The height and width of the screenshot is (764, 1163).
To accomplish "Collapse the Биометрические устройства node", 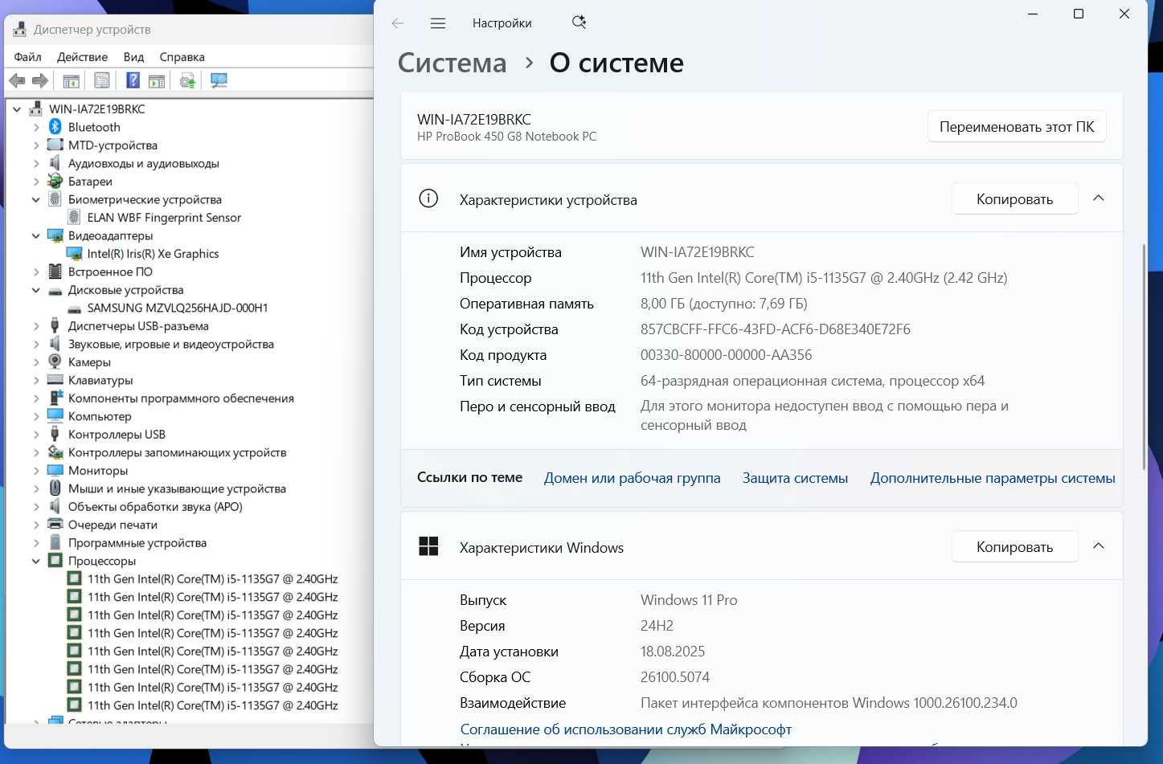I will point(36,199).
